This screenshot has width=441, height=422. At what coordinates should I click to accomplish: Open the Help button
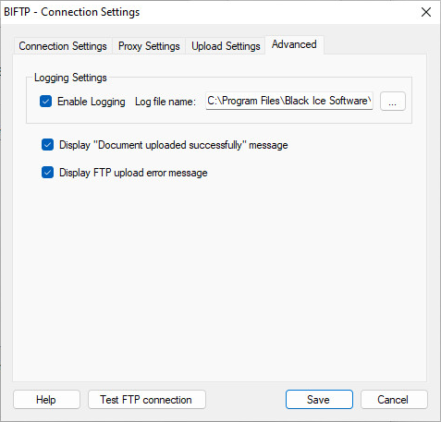point(46,400)
